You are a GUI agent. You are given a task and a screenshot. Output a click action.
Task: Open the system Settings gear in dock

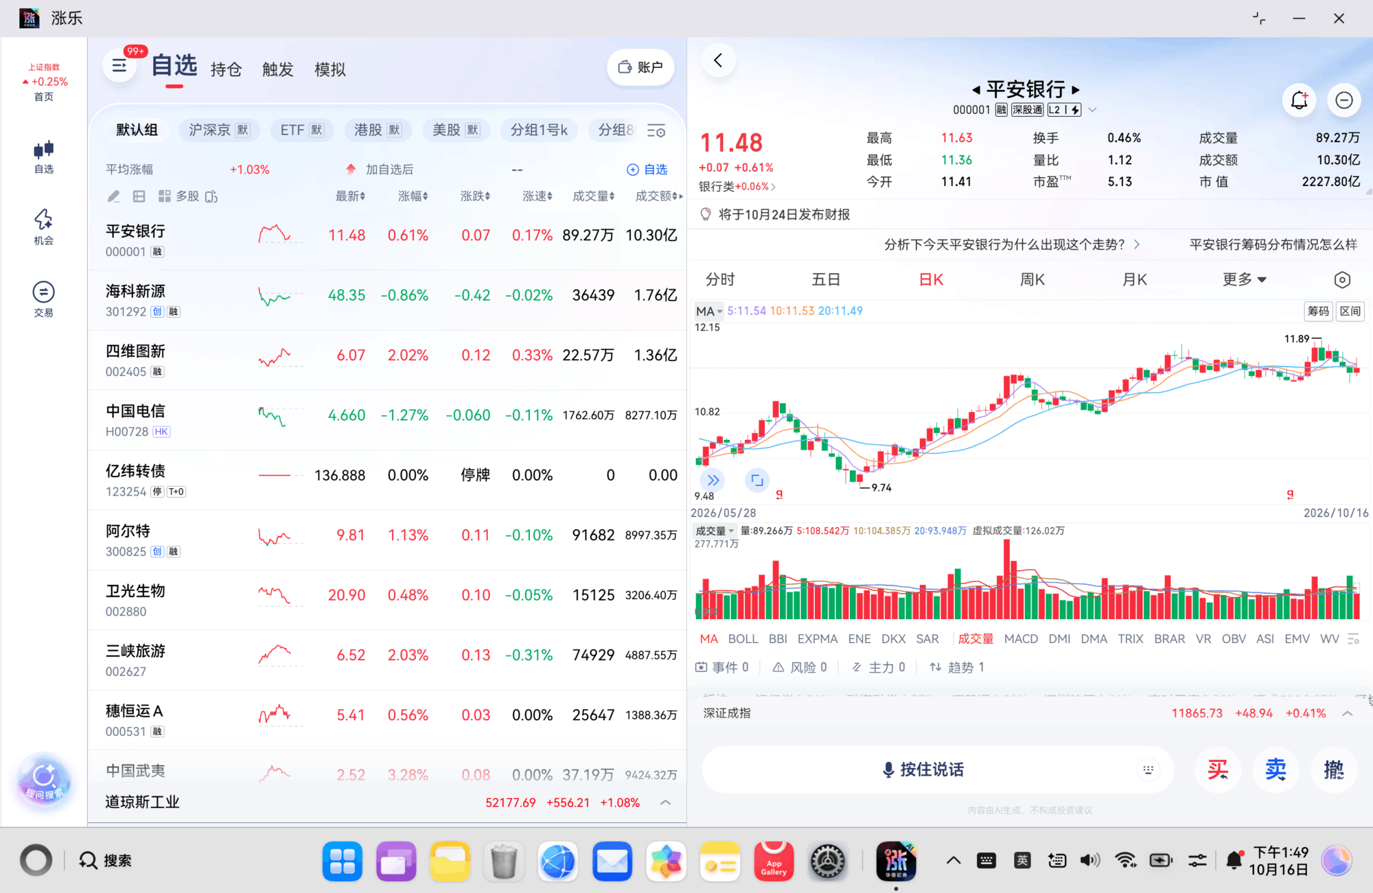827,861
